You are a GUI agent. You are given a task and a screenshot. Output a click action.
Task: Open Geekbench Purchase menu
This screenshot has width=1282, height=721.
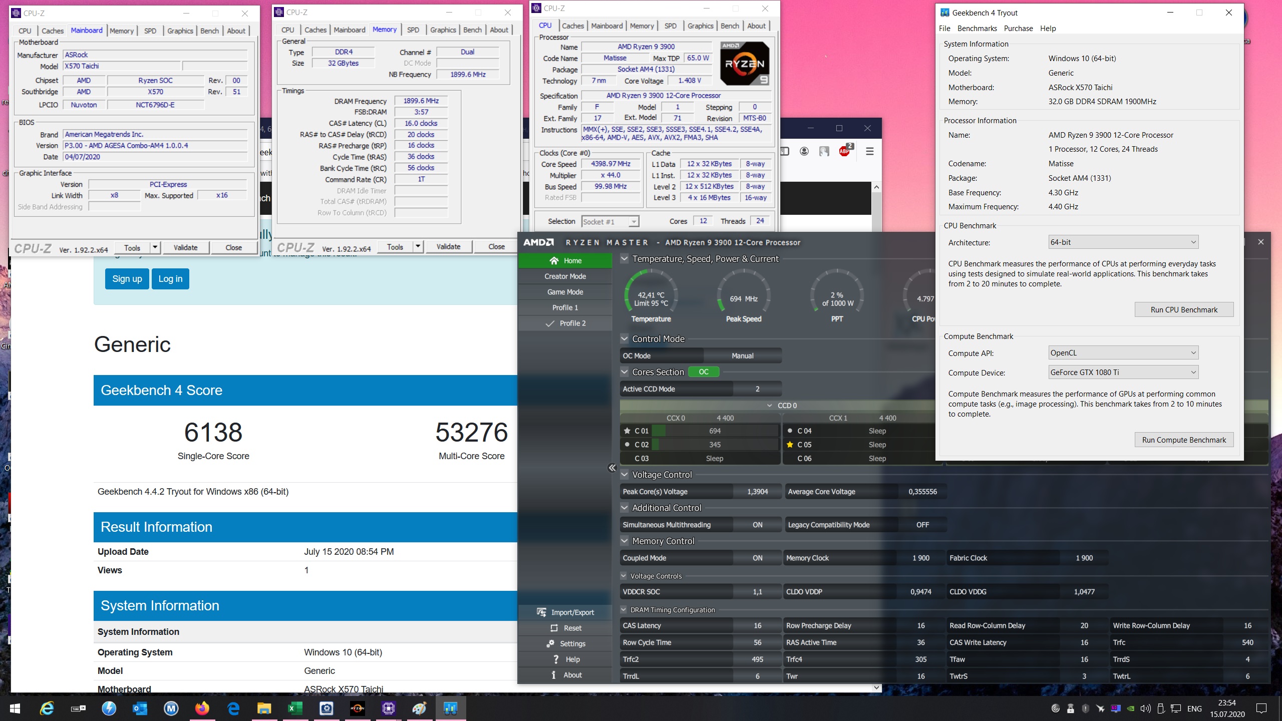[1018, 29]
